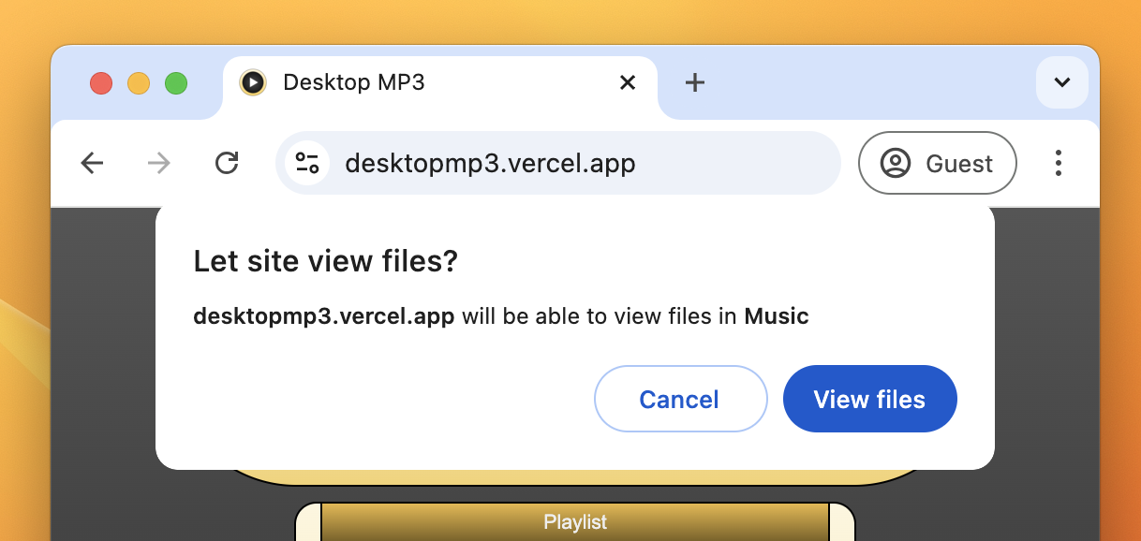Screen dimensions: 1141x541
Task: Click View files to grant access
Action: coord(869,399)
